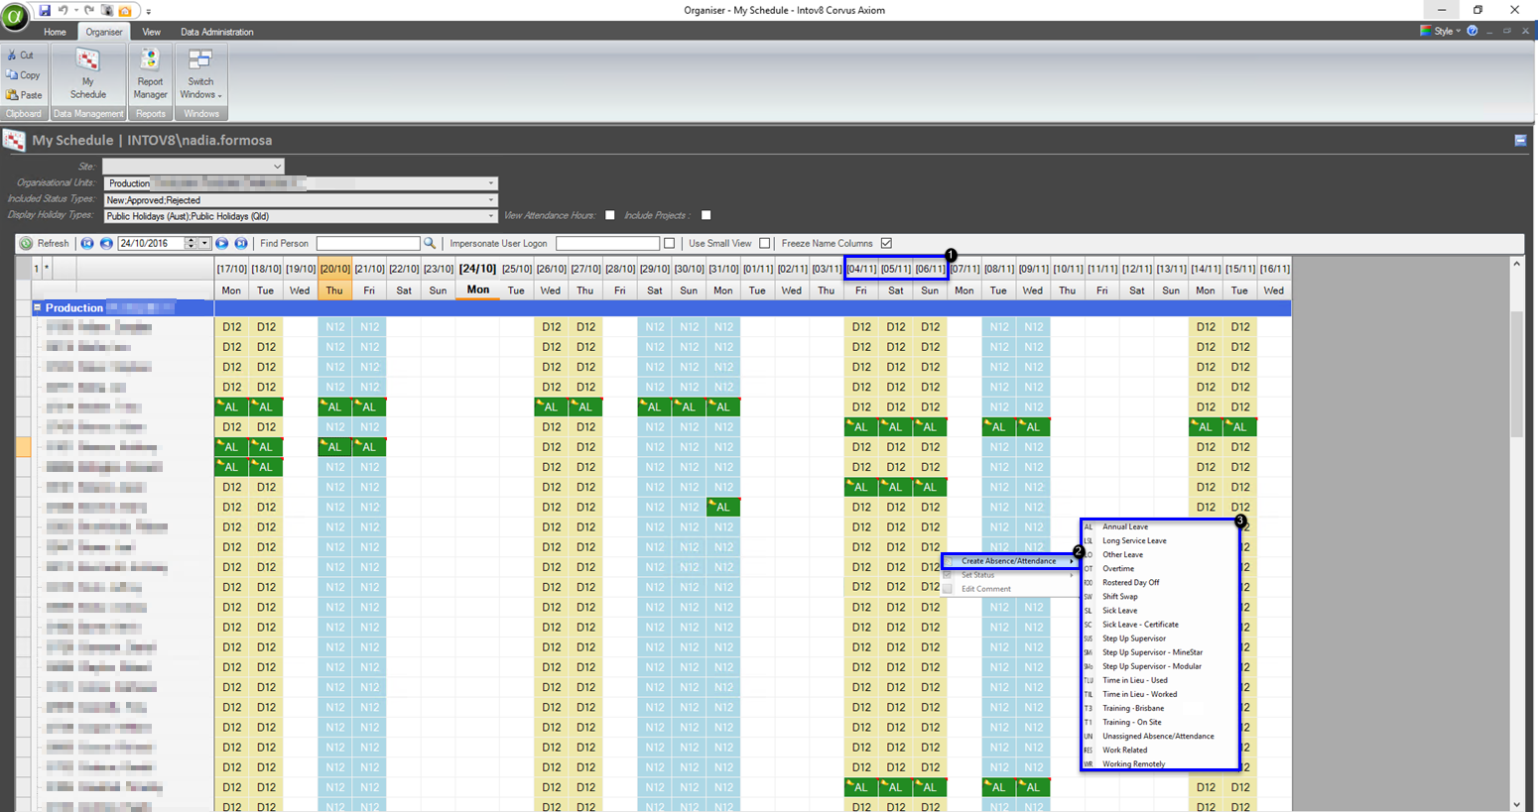Select Working Remotely option
Image resolution: width=1538 pixels, height=812 pixels.
tap(1133, 764)
